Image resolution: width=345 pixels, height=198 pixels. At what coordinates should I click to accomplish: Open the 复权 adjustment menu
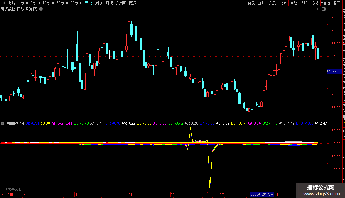[251, 3]
